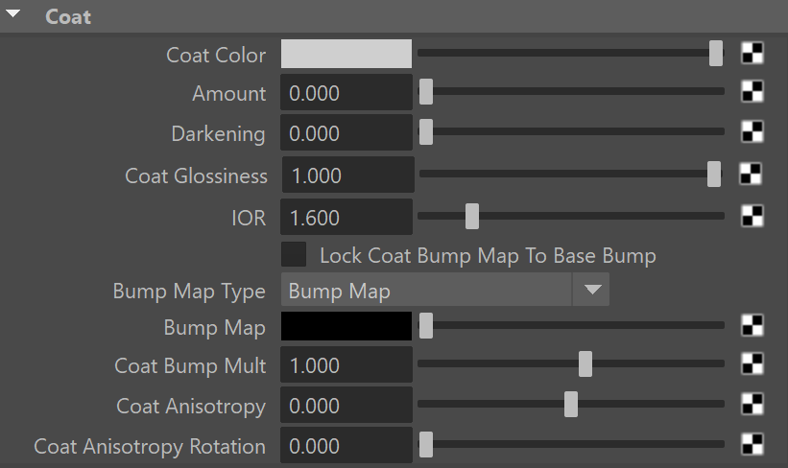Click the Darkening texture map icon

[752, 132]
